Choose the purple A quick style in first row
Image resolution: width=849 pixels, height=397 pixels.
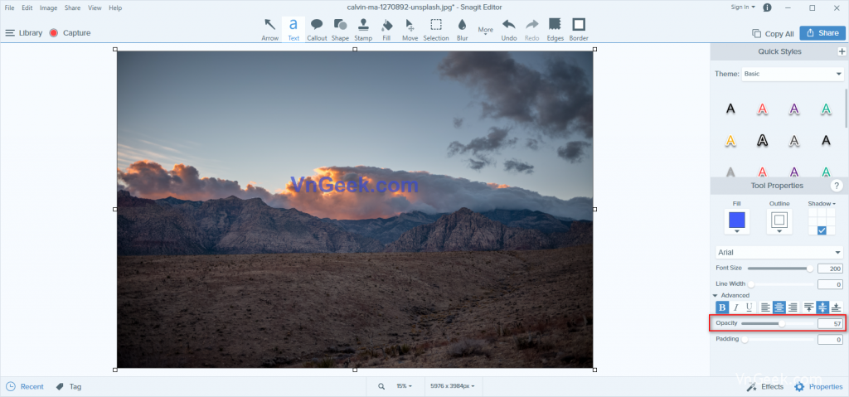(794, 109)
